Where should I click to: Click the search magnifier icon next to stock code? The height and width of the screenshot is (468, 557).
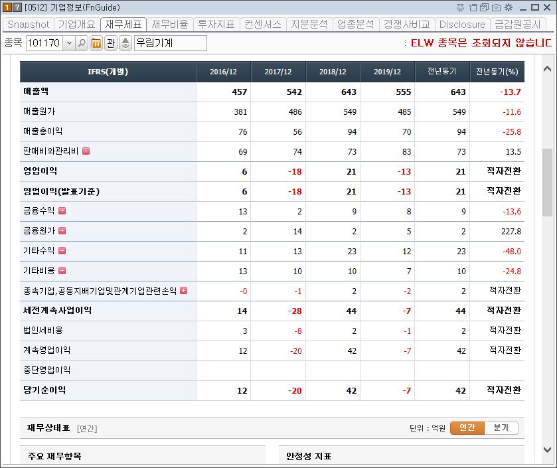[82, 42]
